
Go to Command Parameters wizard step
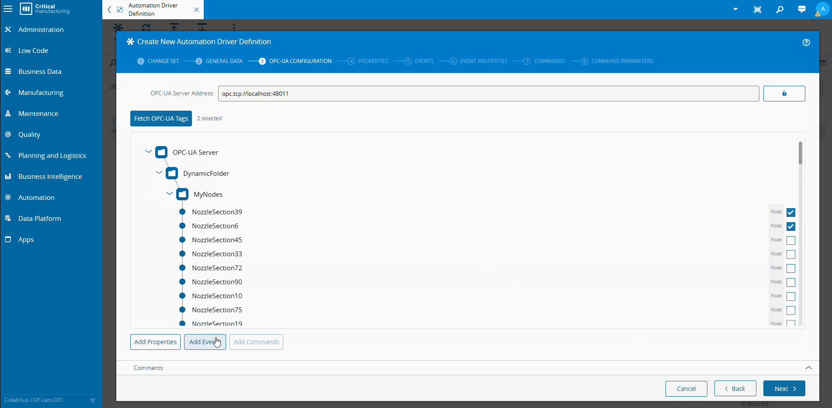click(x=617, y=61)
